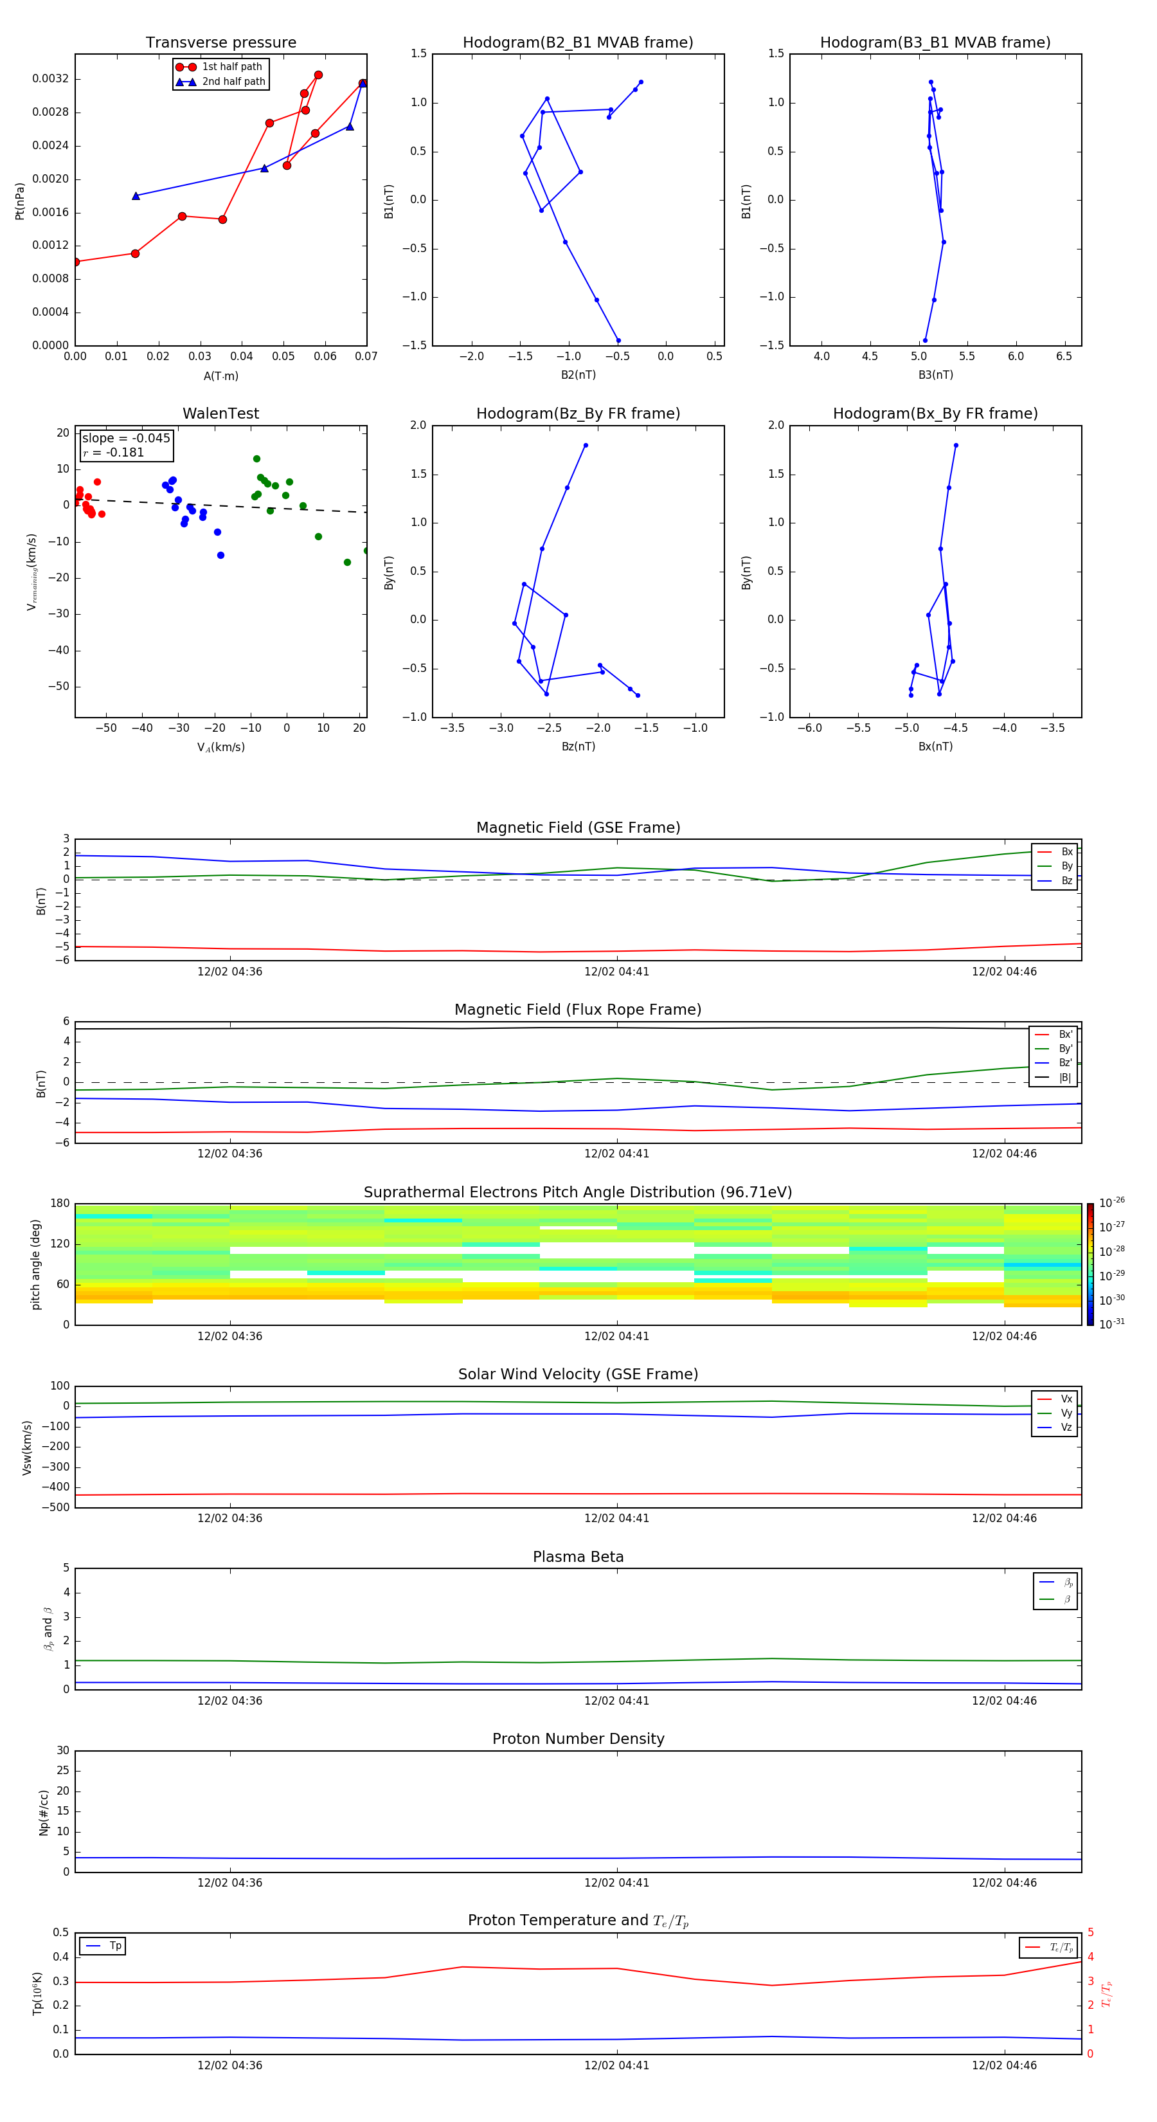Click the "Proton Temperature and Te/Tp" title
This screenshot has width=1157, height=2122.
point(578,1921)
